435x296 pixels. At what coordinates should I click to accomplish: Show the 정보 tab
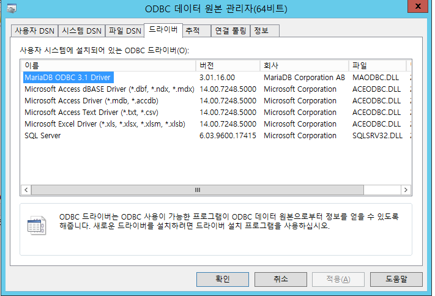click(x=265, y=31)
